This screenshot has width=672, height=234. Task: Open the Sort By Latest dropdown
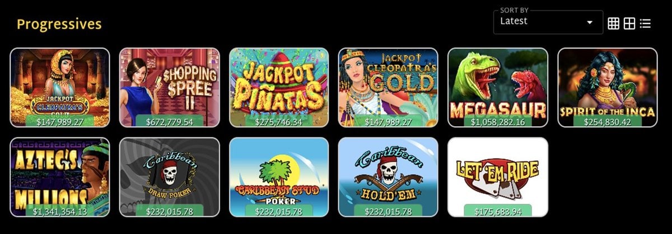coord(548,22)
